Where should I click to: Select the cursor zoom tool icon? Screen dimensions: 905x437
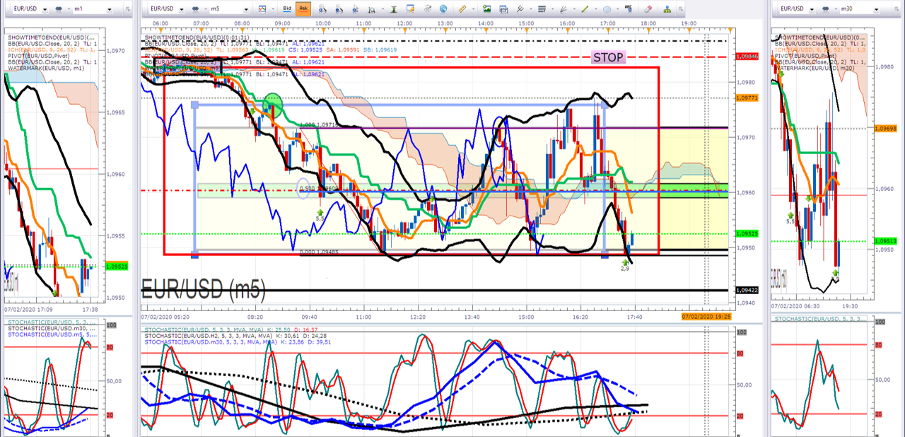point(355,9)
